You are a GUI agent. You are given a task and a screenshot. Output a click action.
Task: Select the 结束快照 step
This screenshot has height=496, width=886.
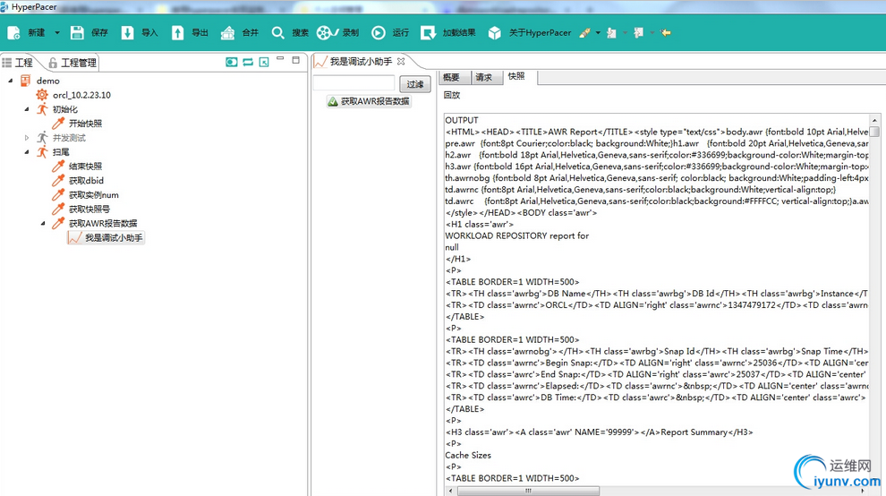pyautogui.click(x=85, y=167)
